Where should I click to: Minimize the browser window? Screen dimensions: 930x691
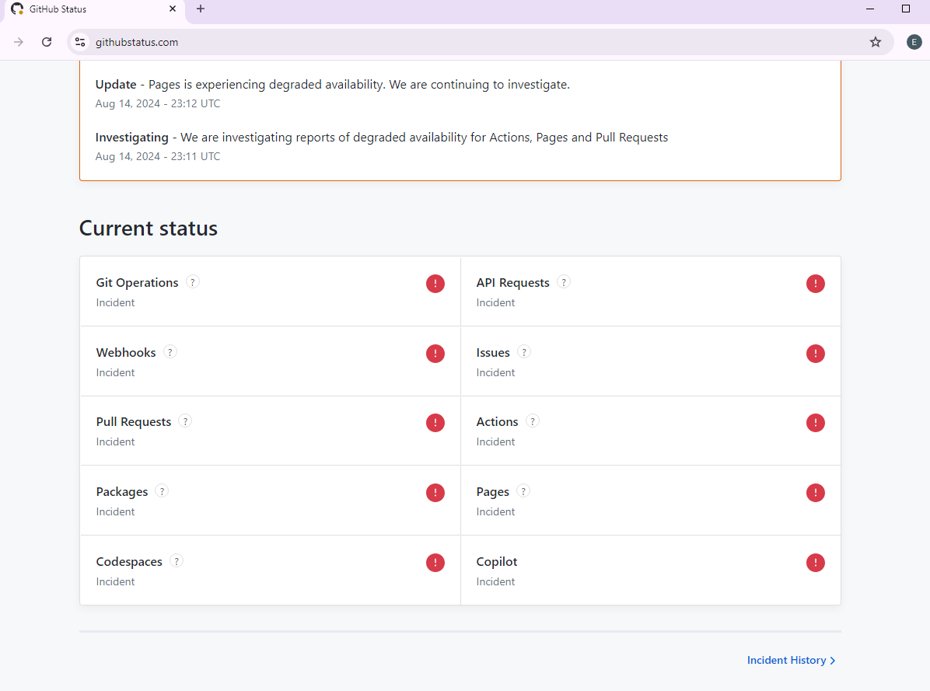point(870,9)
